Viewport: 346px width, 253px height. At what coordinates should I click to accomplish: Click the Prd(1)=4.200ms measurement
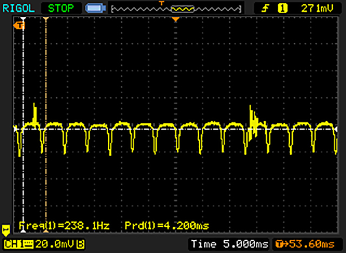[167, 225]
